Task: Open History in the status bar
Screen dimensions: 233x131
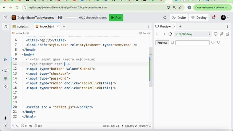Action: coord(145,126)
